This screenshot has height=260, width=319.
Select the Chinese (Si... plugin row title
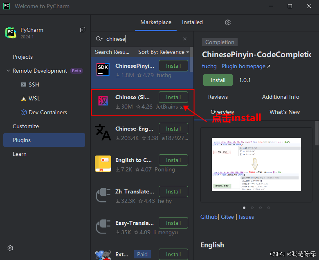[x=133, y=97]
